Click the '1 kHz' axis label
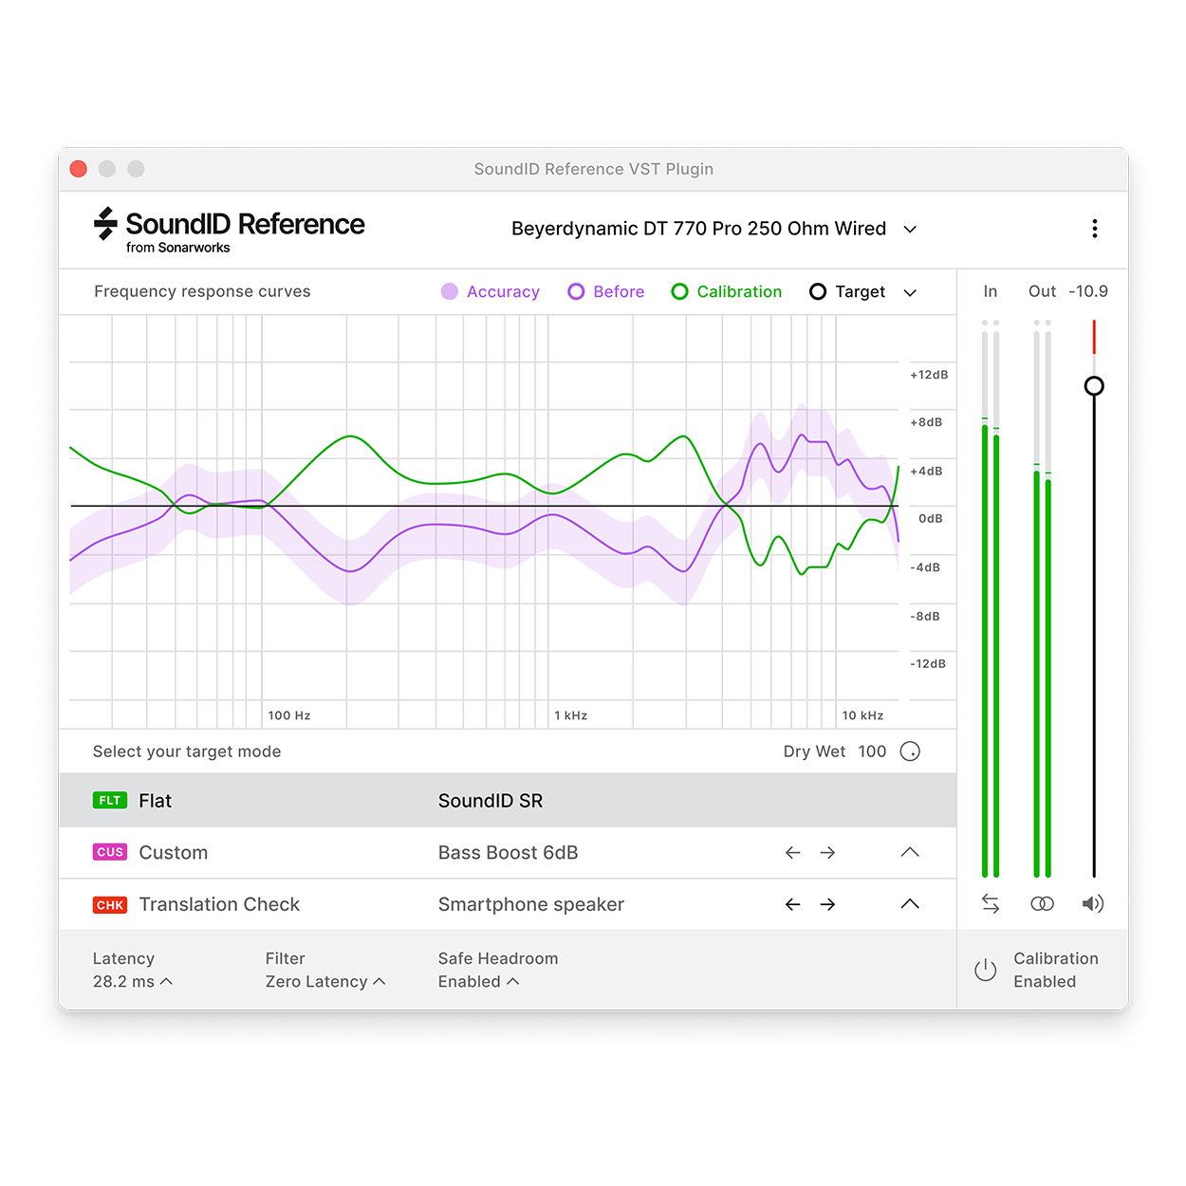 pyautogui.click(x=571, y=715)
